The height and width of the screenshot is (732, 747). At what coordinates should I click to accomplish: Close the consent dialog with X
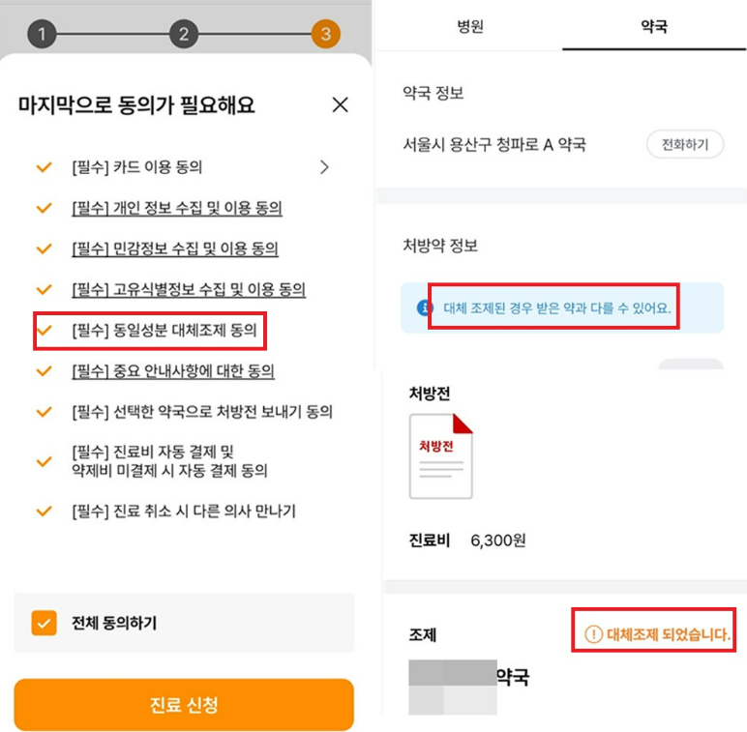340,105
